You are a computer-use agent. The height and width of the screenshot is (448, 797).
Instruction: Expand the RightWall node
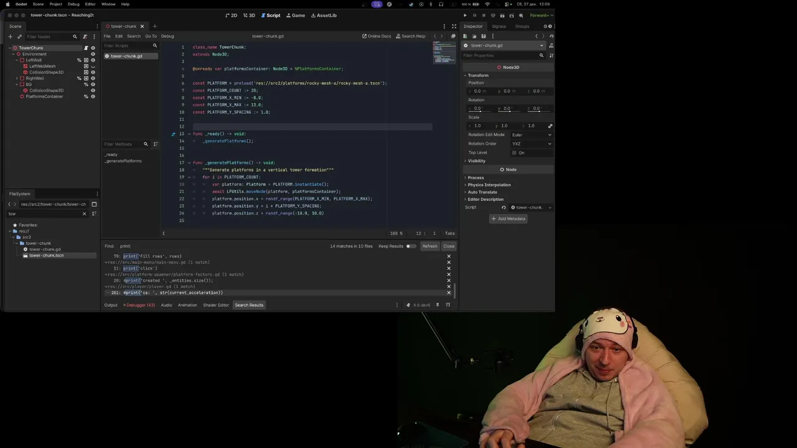17,78
